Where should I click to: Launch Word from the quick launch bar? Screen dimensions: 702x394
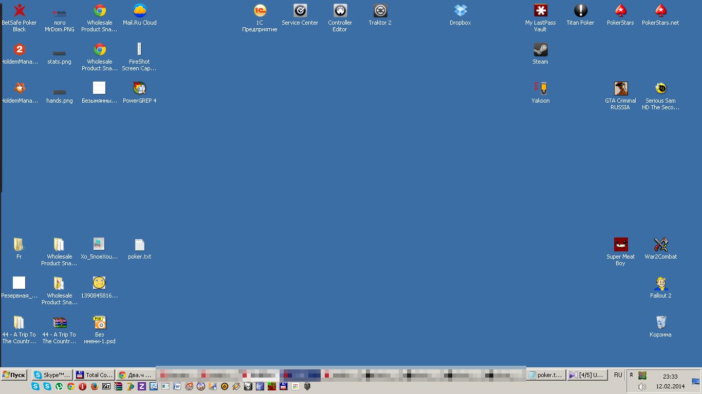177,386
